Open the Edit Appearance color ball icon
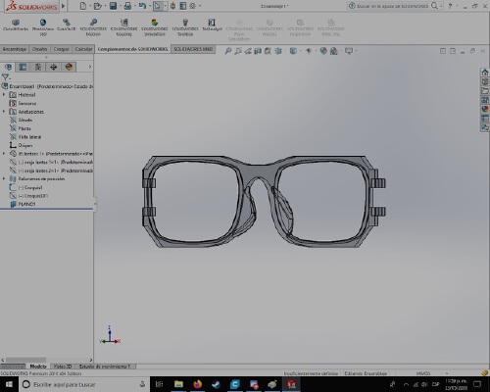Image resolution: width=490 pixels, height=392 pixels. coord(323,51)
